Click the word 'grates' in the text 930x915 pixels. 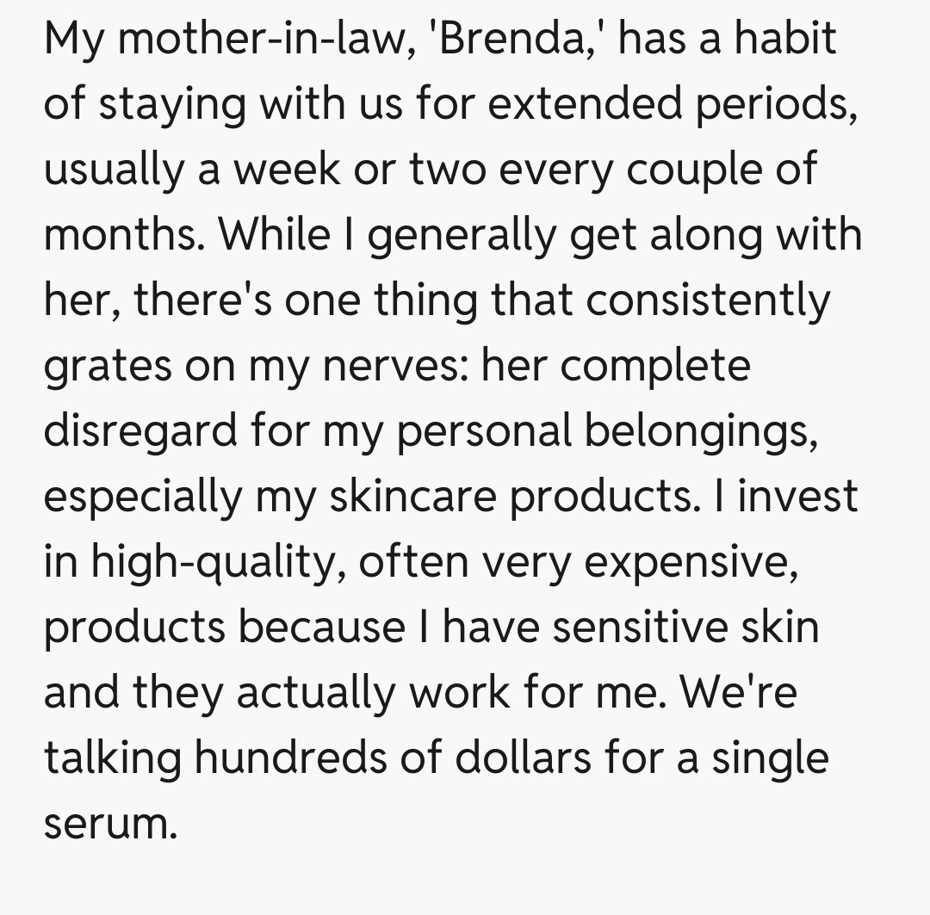106,367
